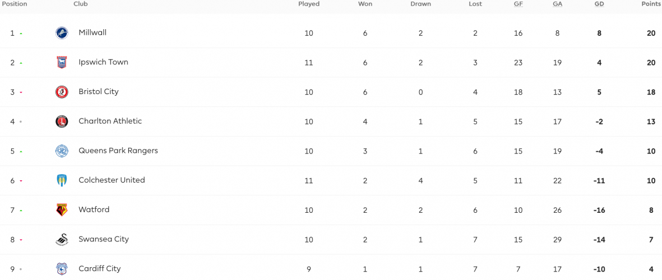Viewport: 662px width, 280px height.
Task: Click Millwall's green up-movement arrow
Action: coord(21,33)
